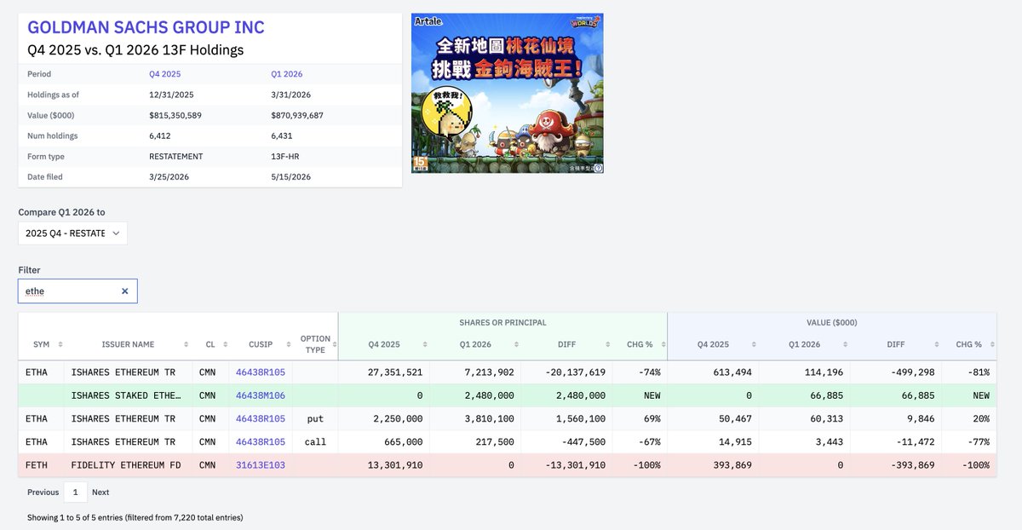Viewport: 1022px width, 530px height.
Task: Go to the Next page
Action: [100, 492]
